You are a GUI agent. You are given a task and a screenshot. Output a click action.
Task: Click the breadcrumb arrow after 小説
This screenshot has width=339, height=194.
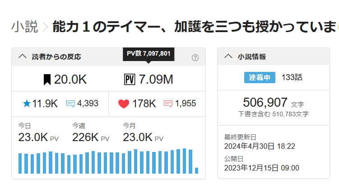click(x=45, y=28)
